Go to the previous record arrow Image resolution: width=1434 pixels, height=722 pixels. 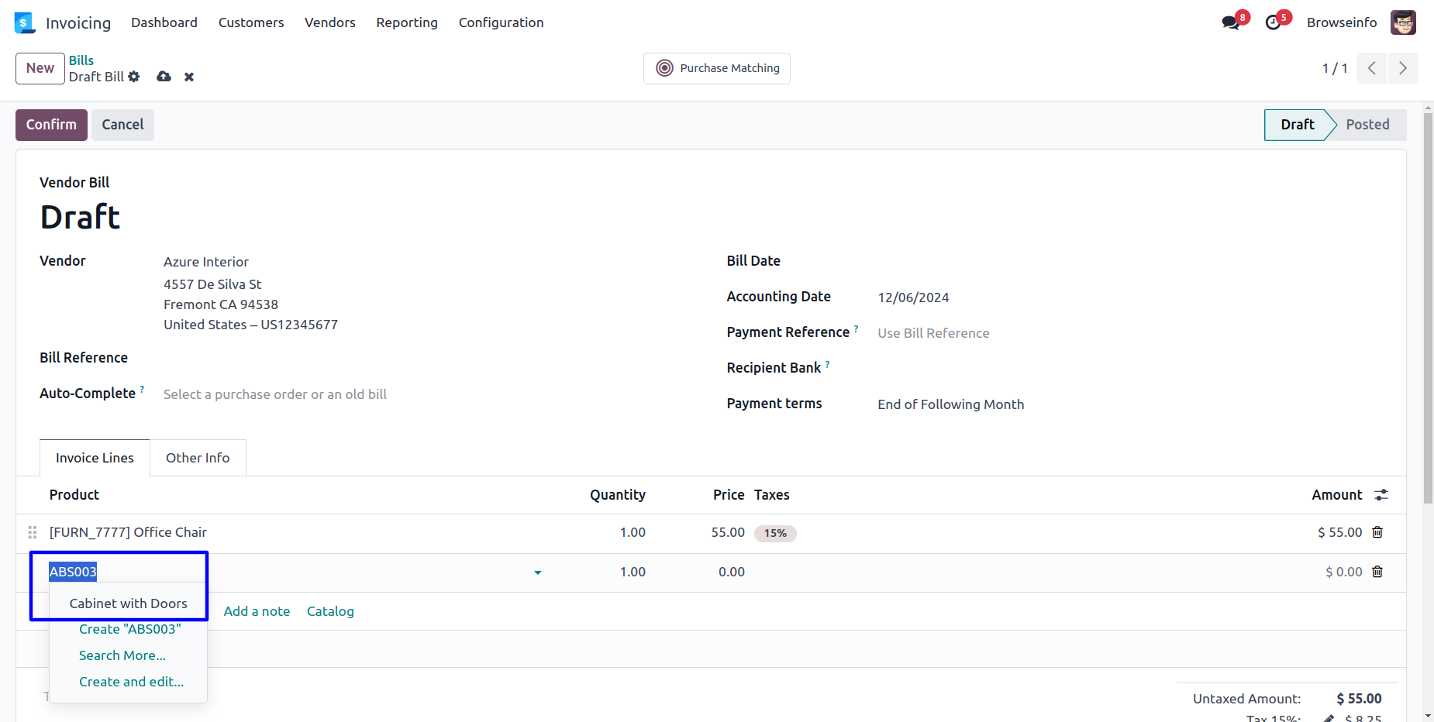1372,68
